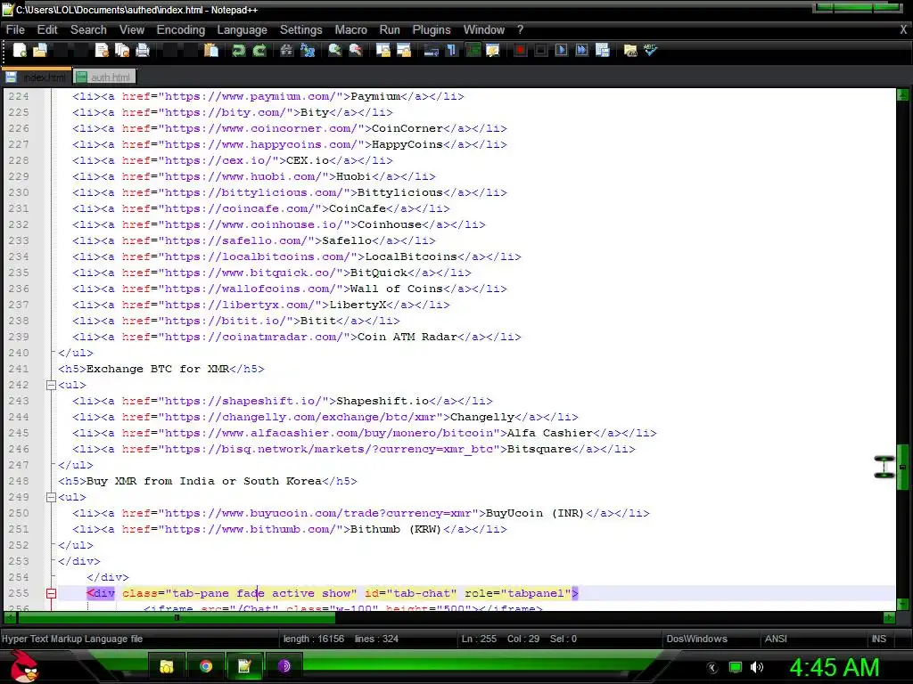Screen dimensions: 913x684
Task: Click the vertical scrollbar thumb
Action: pos(902,467)
